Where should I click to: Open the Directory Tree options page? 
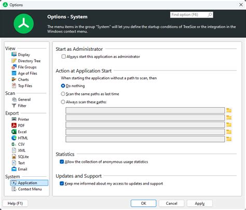pos(29,61)
